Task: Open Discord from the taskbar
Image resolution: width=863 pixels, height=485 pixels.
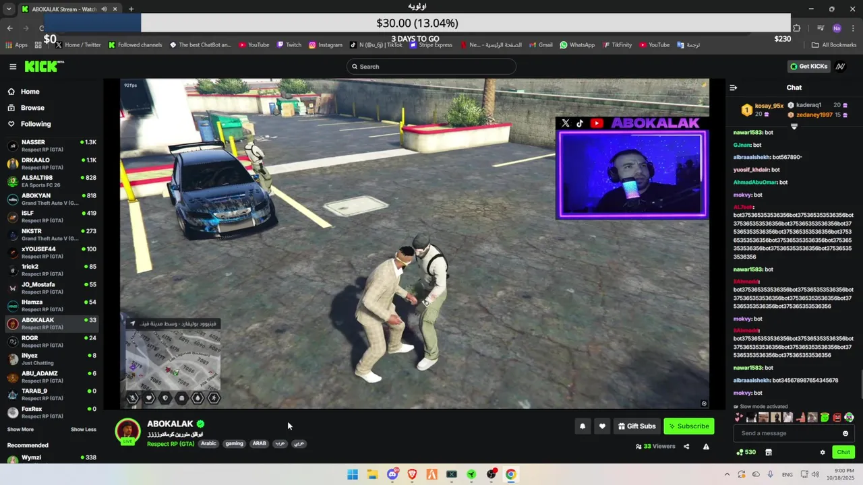Action: coord(392,474)
